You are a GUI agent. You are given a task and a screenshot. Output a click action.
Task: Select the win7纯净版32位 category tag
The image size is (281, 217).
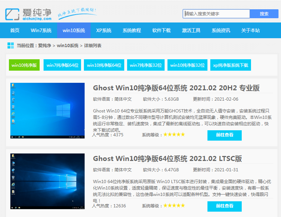146,65
